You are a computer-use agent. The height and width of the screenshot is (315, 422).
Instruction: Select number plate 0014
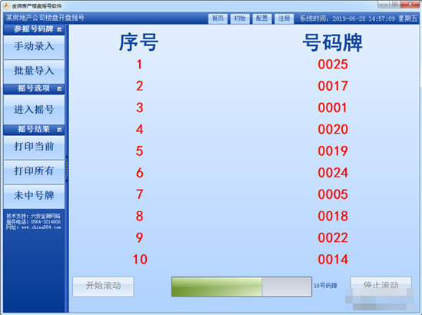[x=333, y=260]
